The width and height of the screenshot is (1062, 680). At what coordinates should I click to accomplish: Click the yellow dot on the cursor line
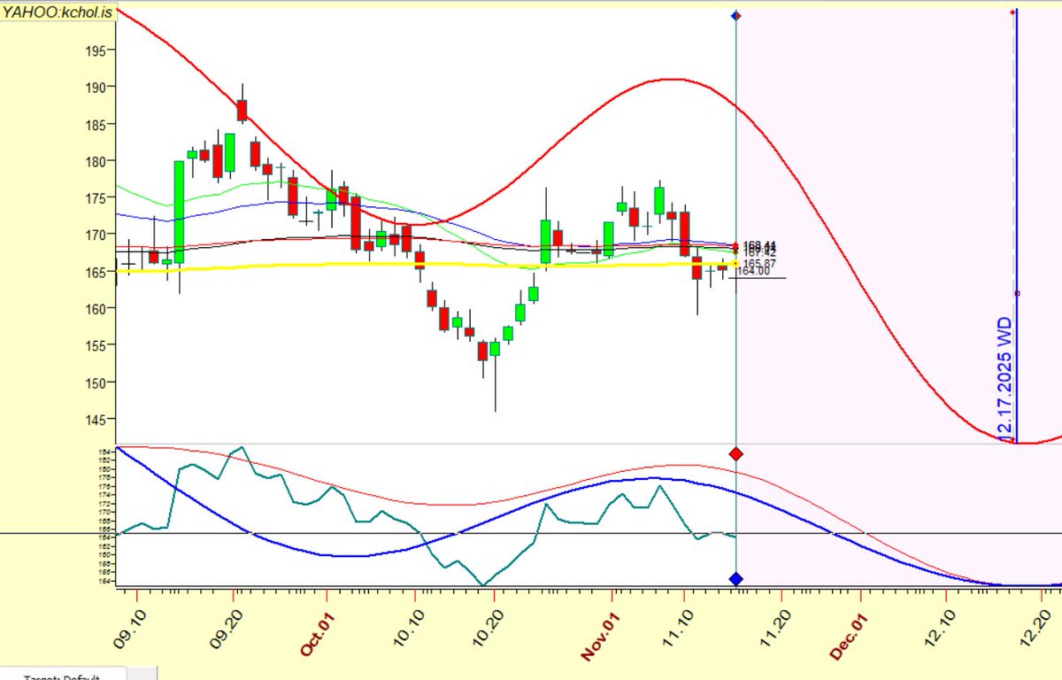click(736, 264)
